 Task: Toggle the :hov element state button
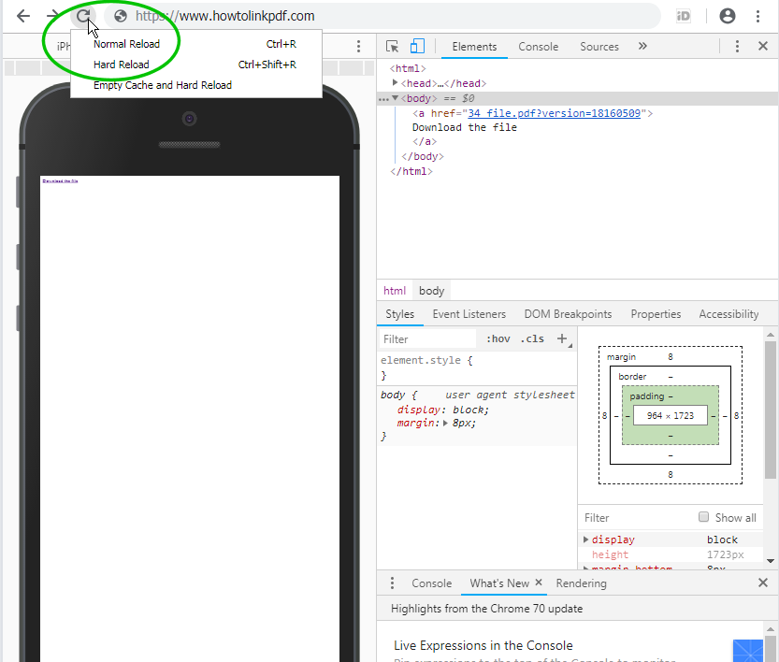click(x=498, y=339)
